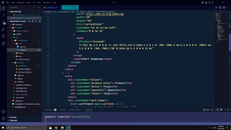Click the code minimap overview
This screenshot has height=130, width=231.
tap(221, 28)
